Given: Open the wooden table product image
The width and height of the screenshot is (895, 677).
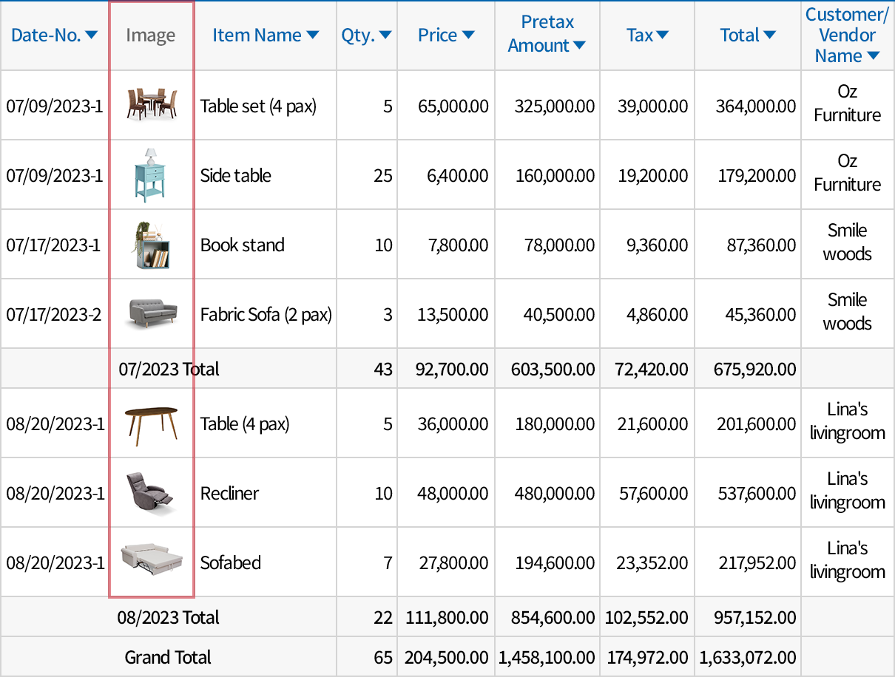Looking at the screenshot, I should pyautogui.click(x=151, y=423).
